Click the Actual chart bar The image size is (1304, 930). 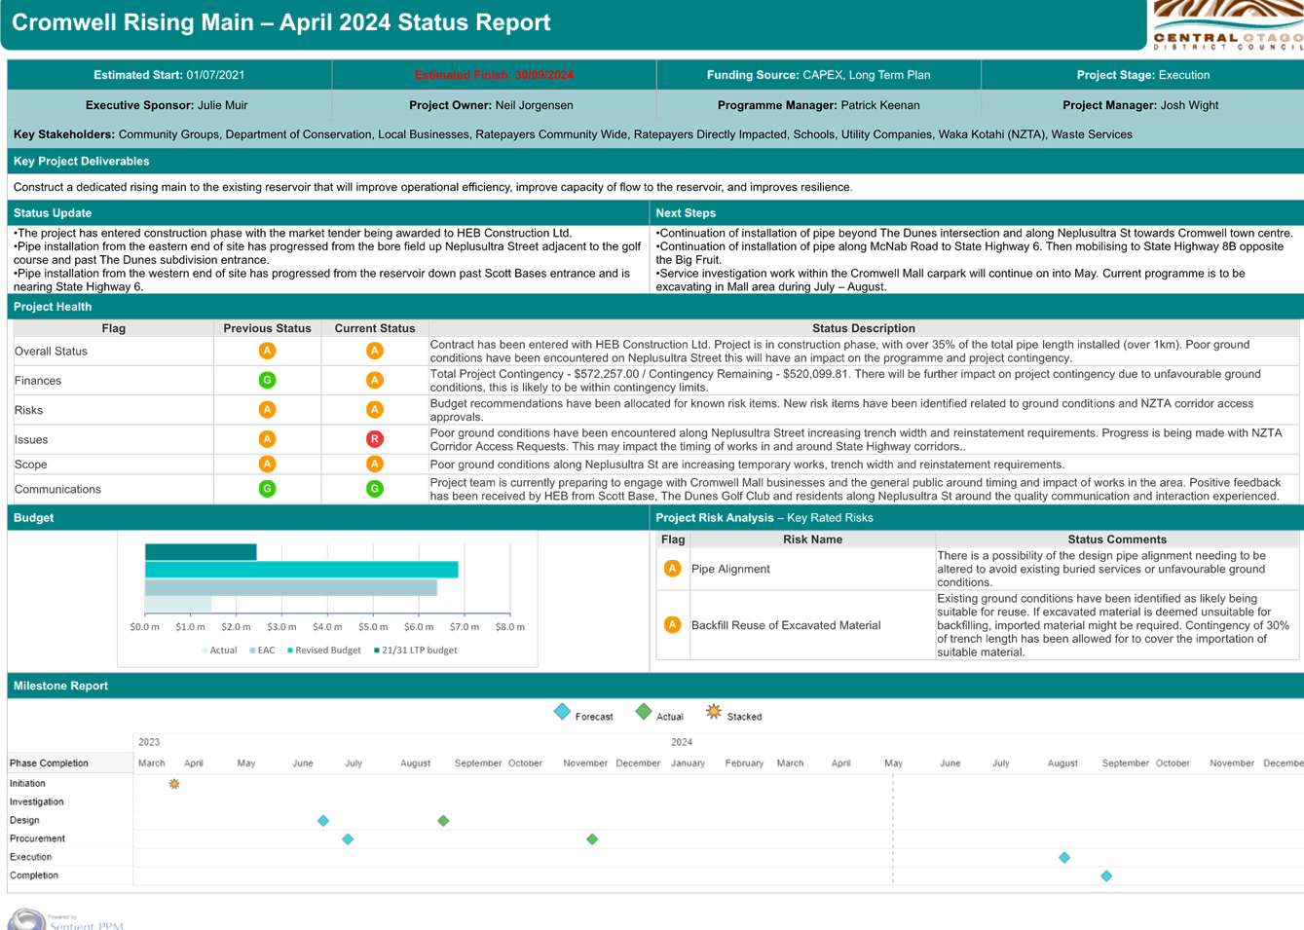click(x=178, y=605)
